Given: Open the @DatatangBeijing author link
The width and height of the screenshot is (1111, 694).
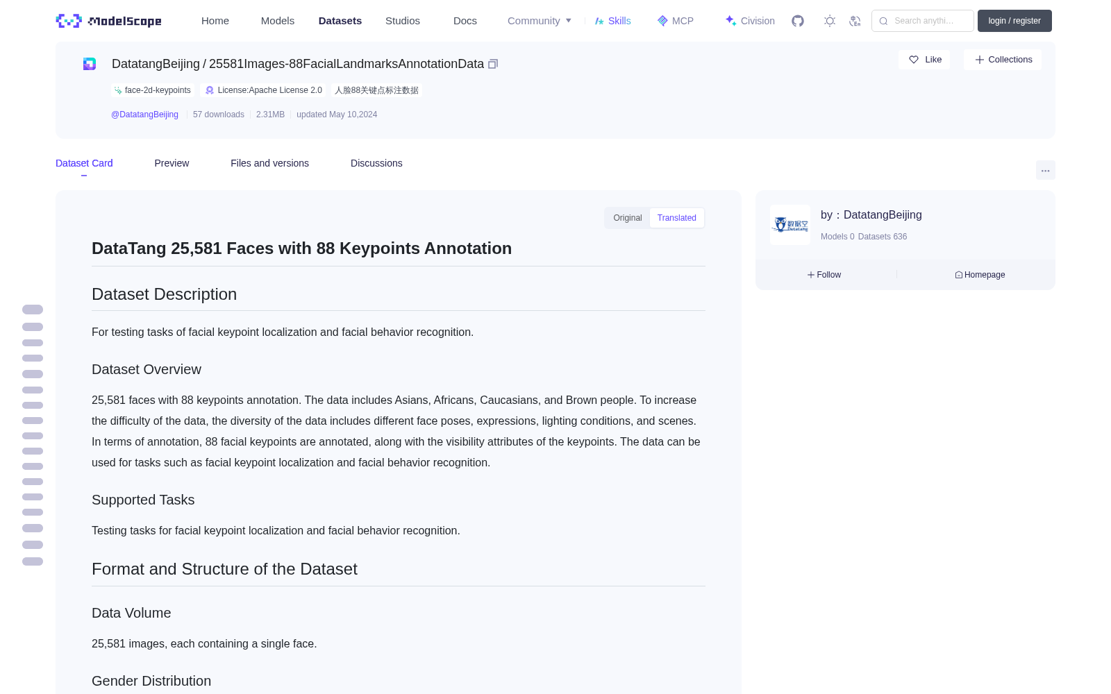Looking at the screenshot, I should coord(144,115).
